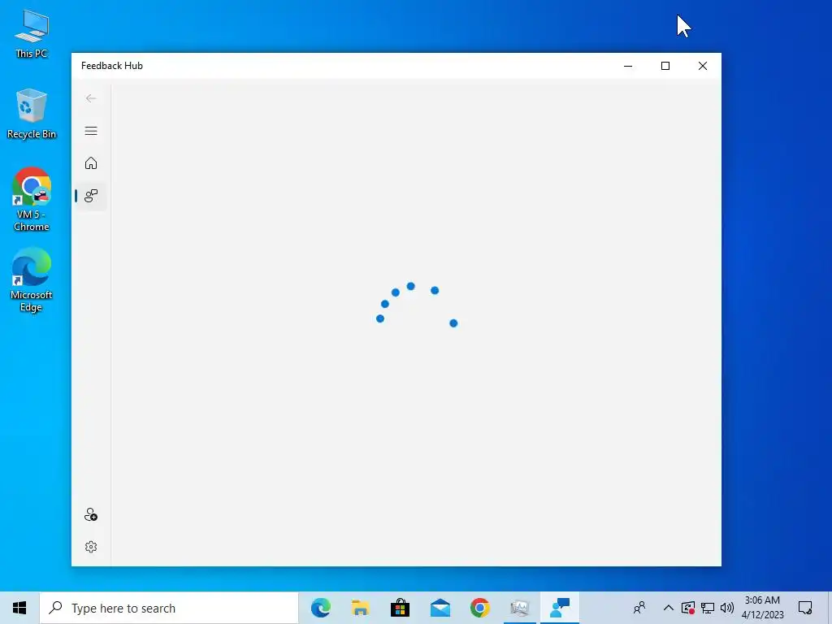This screenshot has width=832, height=624.
Task: Select Microsoft Edge desktop shortcut
Action: [x=32, y=280]
